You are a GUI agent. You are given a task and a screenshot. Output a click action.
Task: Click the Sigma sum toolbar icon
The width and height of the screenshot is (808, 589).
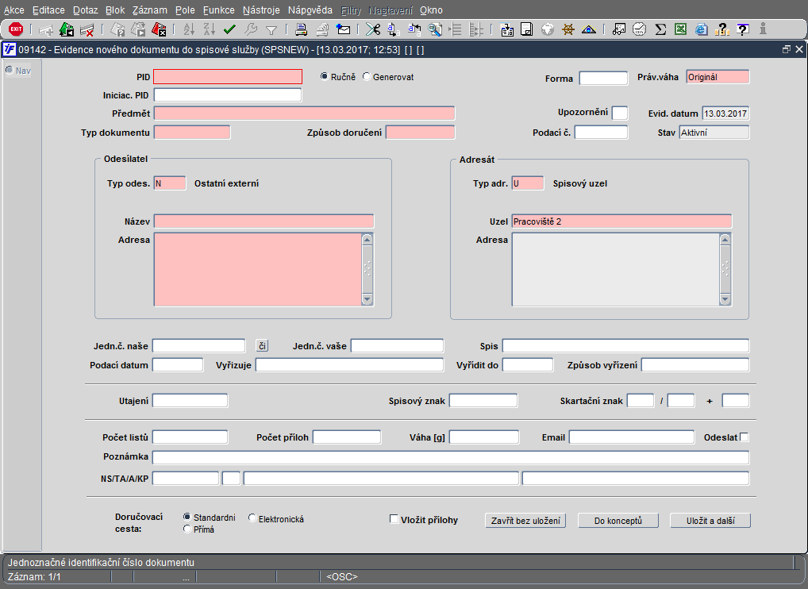click(x=660, y=29)
